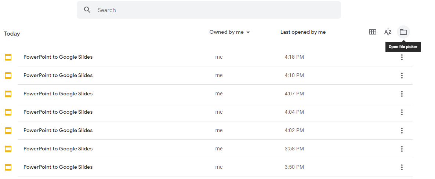Open more options for the 4:10 PM file
Image resolution: width=435 pixels, height=179 pixels.
(x=402, y=75)
